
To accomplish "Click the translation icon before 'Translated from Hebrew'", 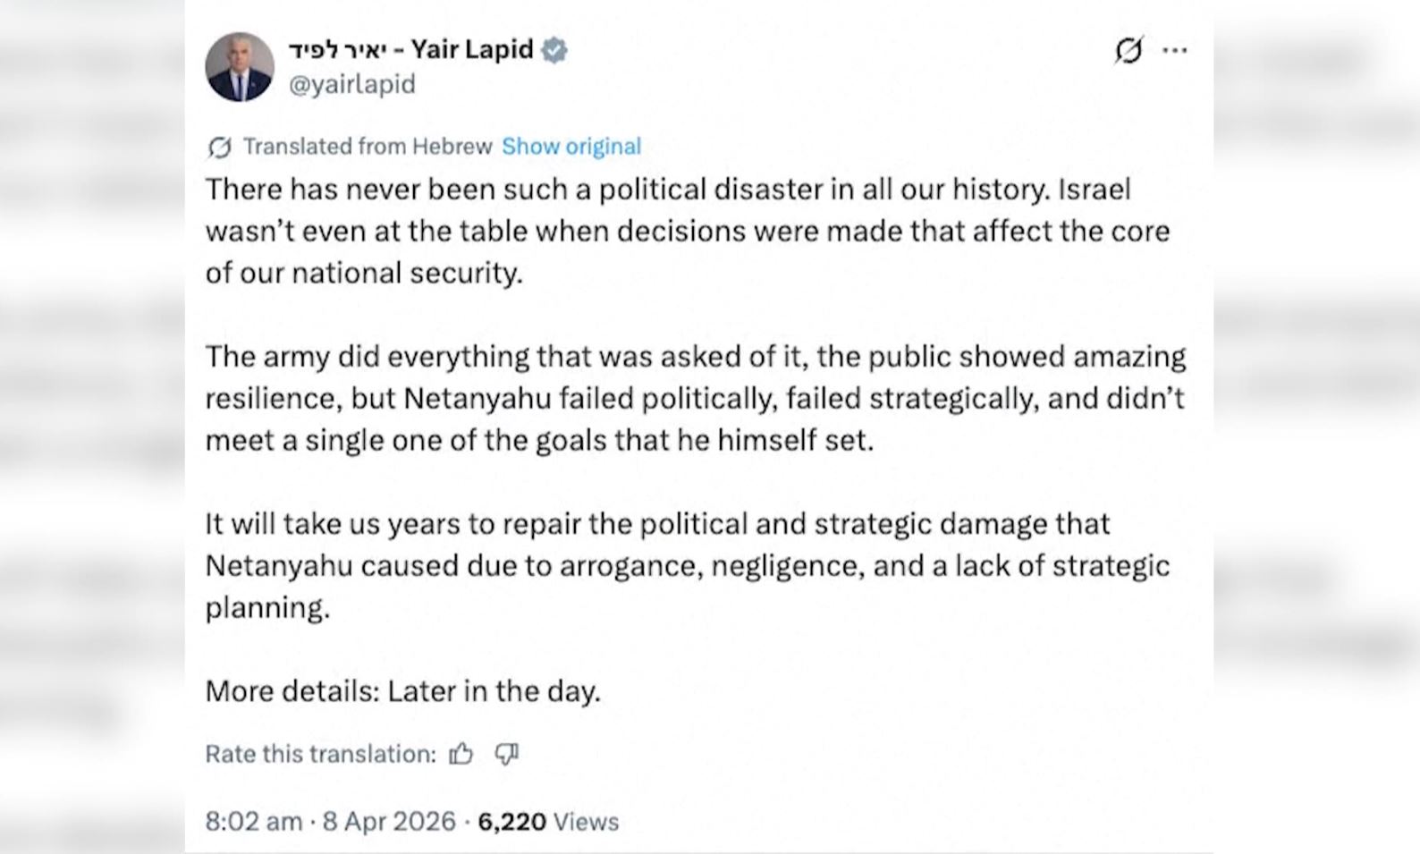I will coord(219,147).
